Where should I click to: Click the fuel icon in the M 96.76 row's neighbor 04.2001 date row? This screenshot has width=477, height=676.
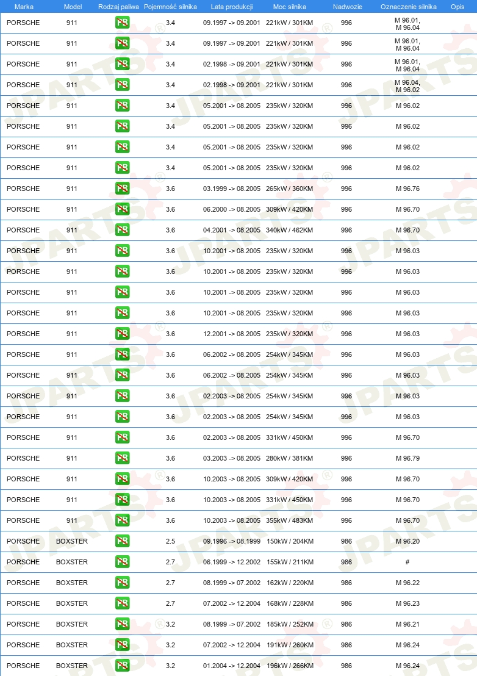123,230
